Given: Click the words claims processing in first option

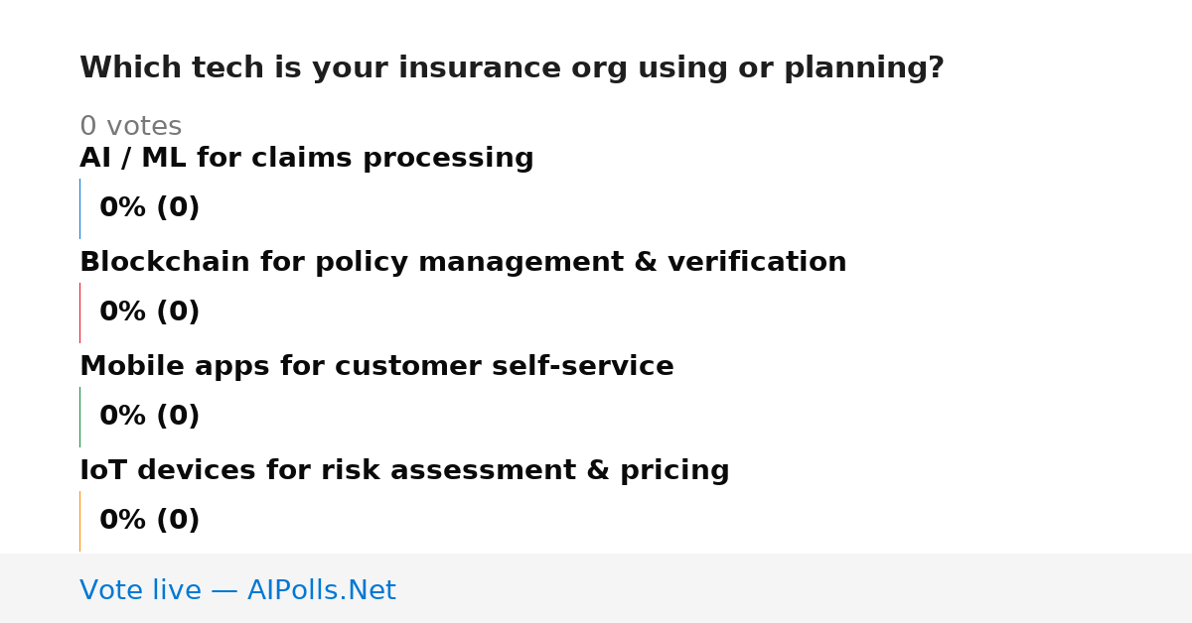Looking at the screenshot, I should point(448,159).
